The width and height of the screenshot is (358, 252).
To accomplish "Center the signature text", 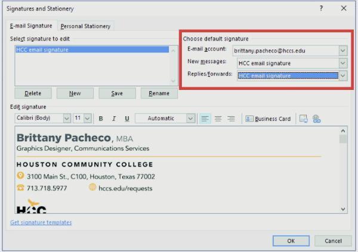I will [218, 119].
